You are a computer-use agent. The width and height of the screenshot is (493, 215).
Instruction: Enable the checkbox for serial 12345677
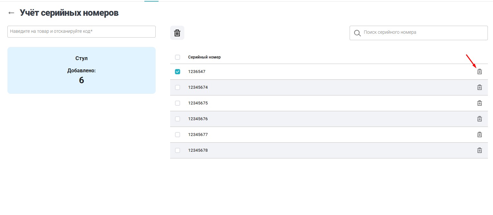[178, 135]
